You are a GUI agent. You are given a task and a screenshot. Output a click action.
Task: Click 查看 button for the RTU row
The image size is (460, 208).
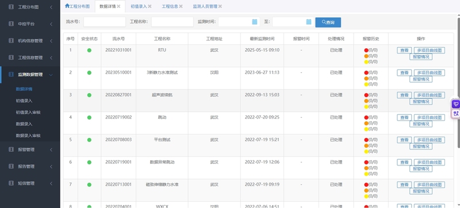pyautogui.click(x=404, y=51)
